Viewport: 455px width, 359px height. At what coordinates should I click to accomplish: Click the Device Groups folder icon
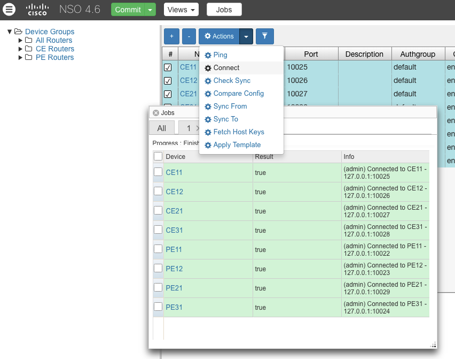coord(18,32)
